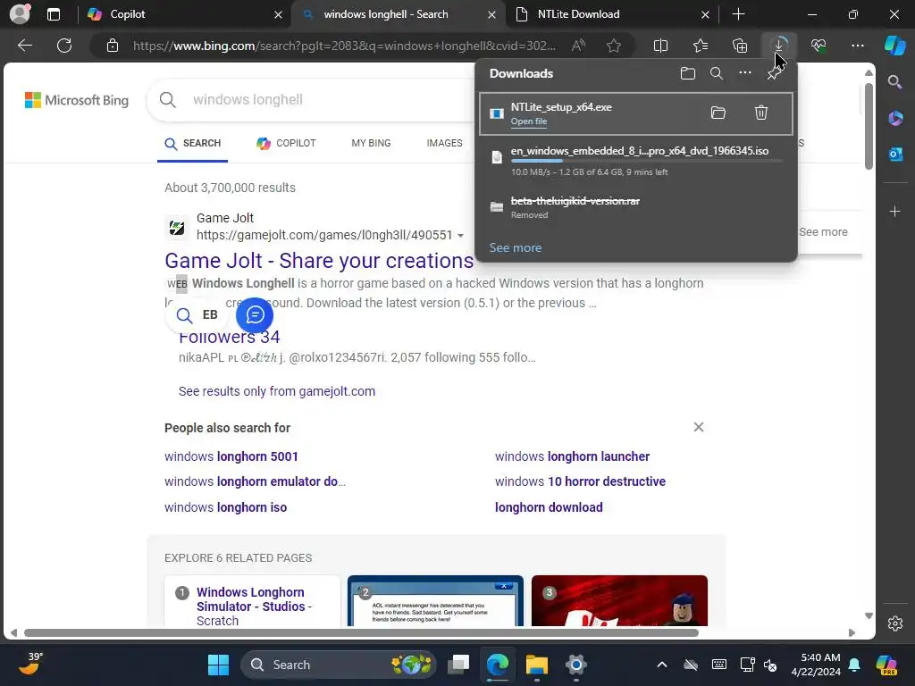Open the blue chat bubble button
The height and width of the screenshot is (686, 915).
click(255, 315)
